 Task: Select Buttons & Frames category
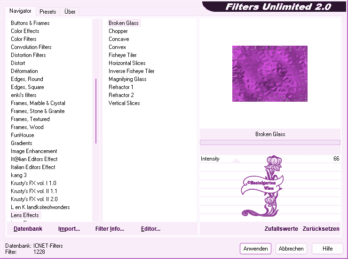30,23
